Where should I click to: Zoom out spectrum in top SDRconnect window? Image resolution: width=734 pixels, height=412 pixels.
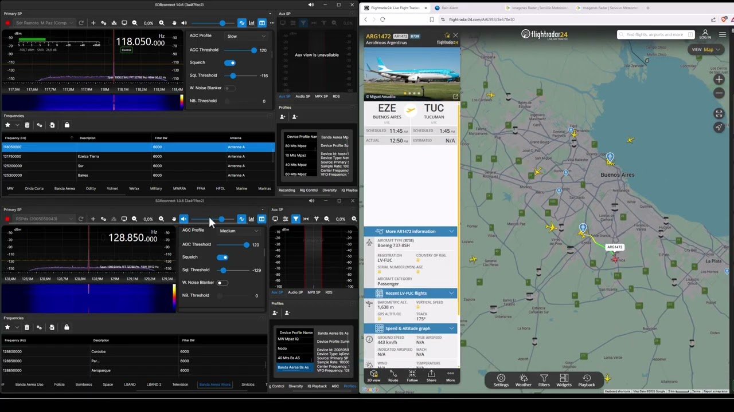(135, 23)
